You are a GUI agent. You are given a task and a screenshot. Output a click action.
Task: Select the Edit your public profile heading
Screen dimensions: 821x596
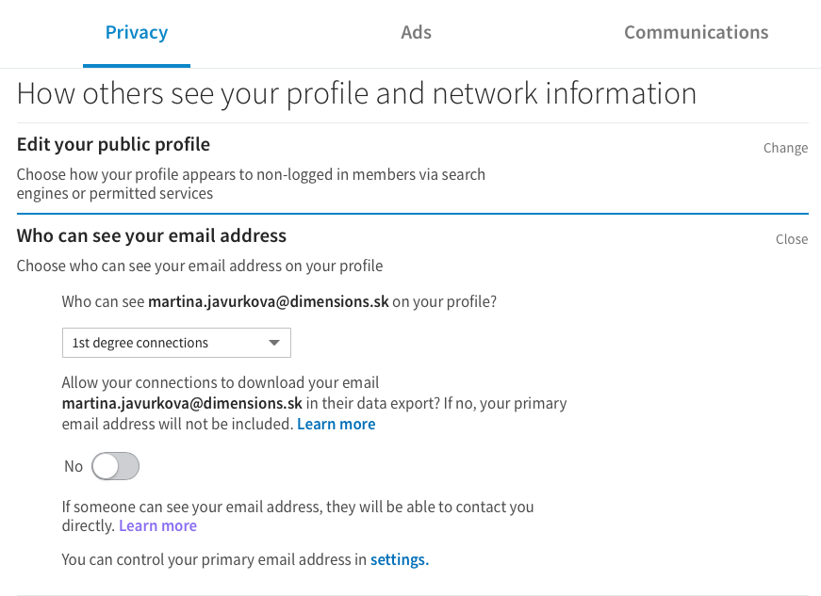(113, 144)
